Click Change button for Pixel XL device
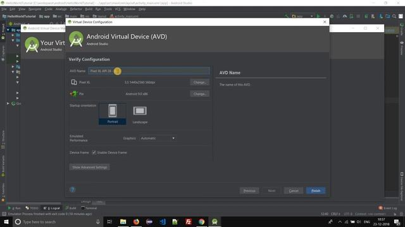 tap(200, 83)
